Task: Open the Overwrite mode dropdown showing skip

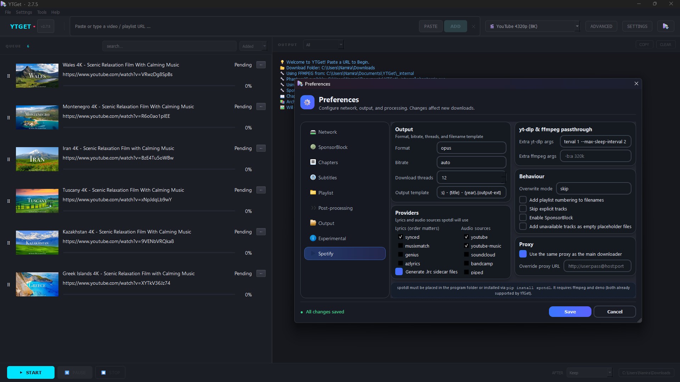Action: coord(594,189)
